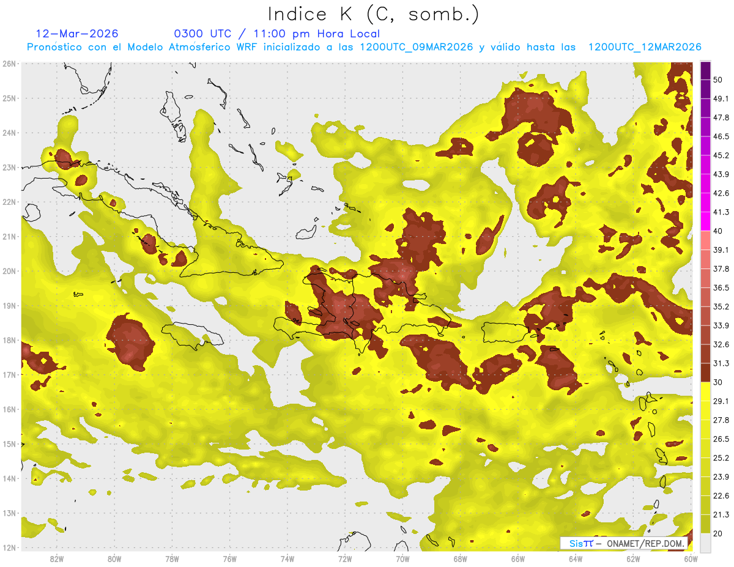
Task: Click "0300 UTC / 11:00 pm Hora Local"
Action: (x=277, y=34)
